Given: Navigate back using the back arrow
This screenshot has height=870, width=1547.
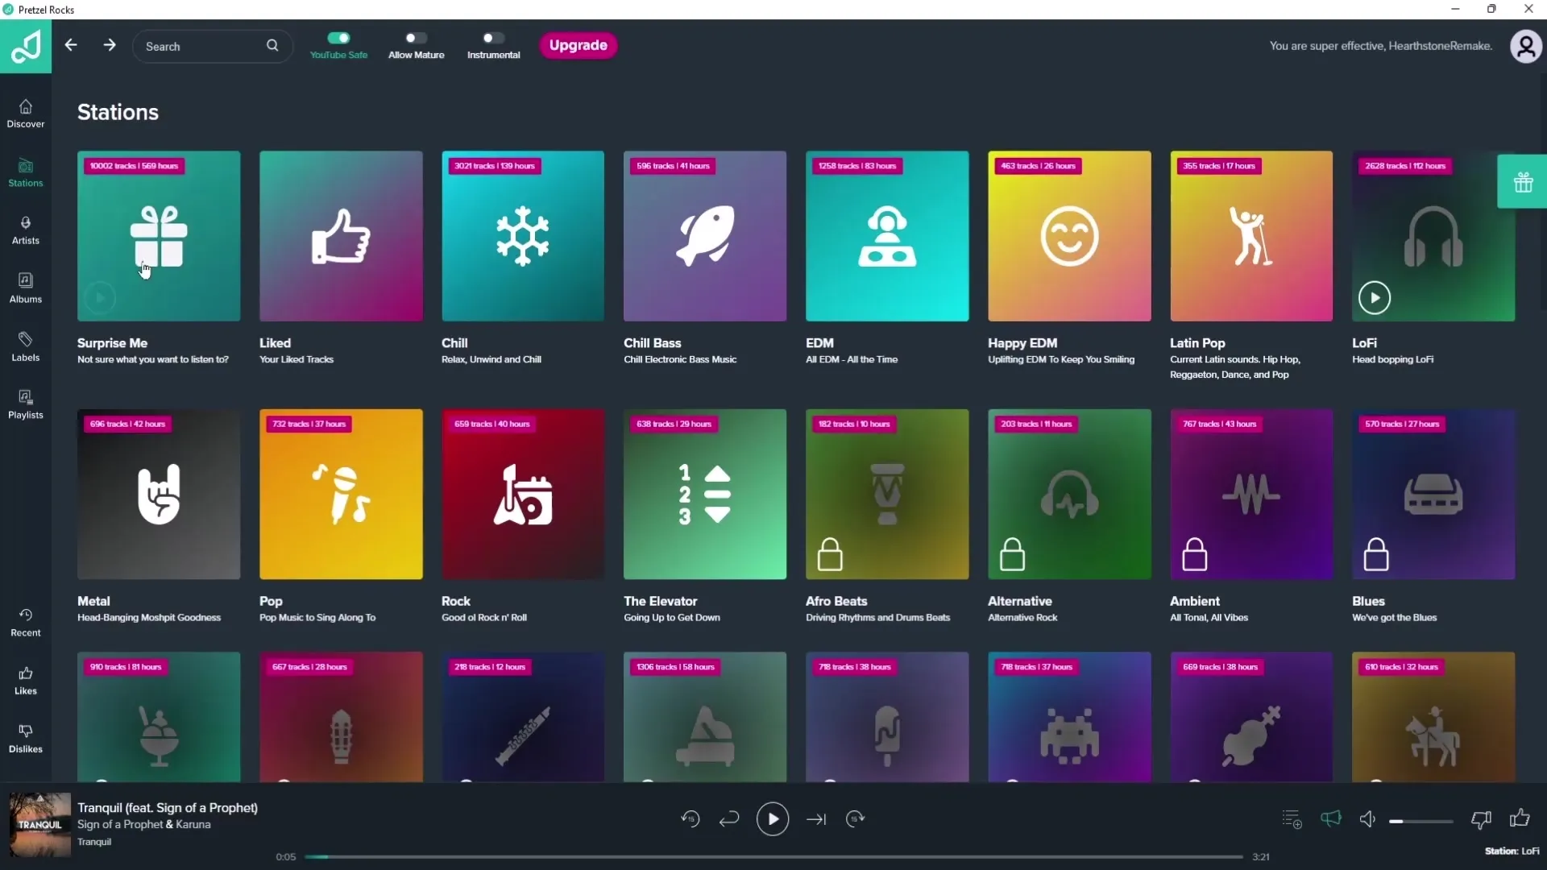Looking at the screenshot, I should click(x=71, y=44).
